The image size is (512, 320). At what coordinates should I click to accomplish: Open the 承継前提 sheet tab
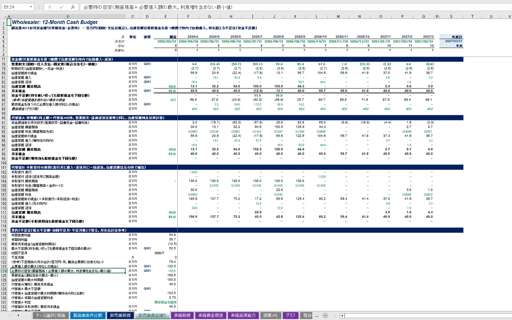tap(182, 316)
